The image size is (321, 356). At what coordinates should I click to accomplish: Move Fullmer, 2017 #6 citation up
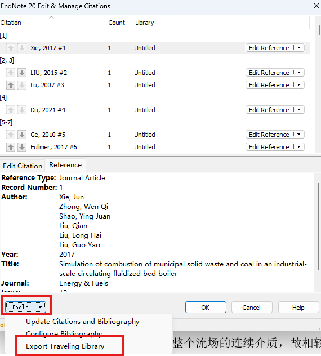(11, 147)
